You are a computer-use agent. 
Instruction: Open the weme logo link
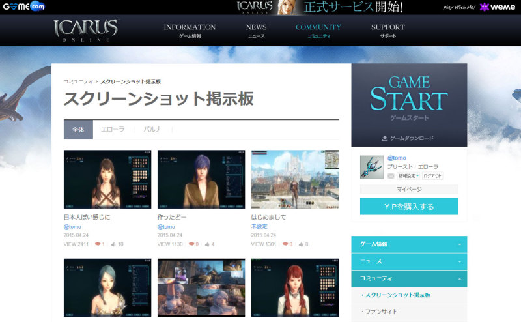tap(498, 7)
